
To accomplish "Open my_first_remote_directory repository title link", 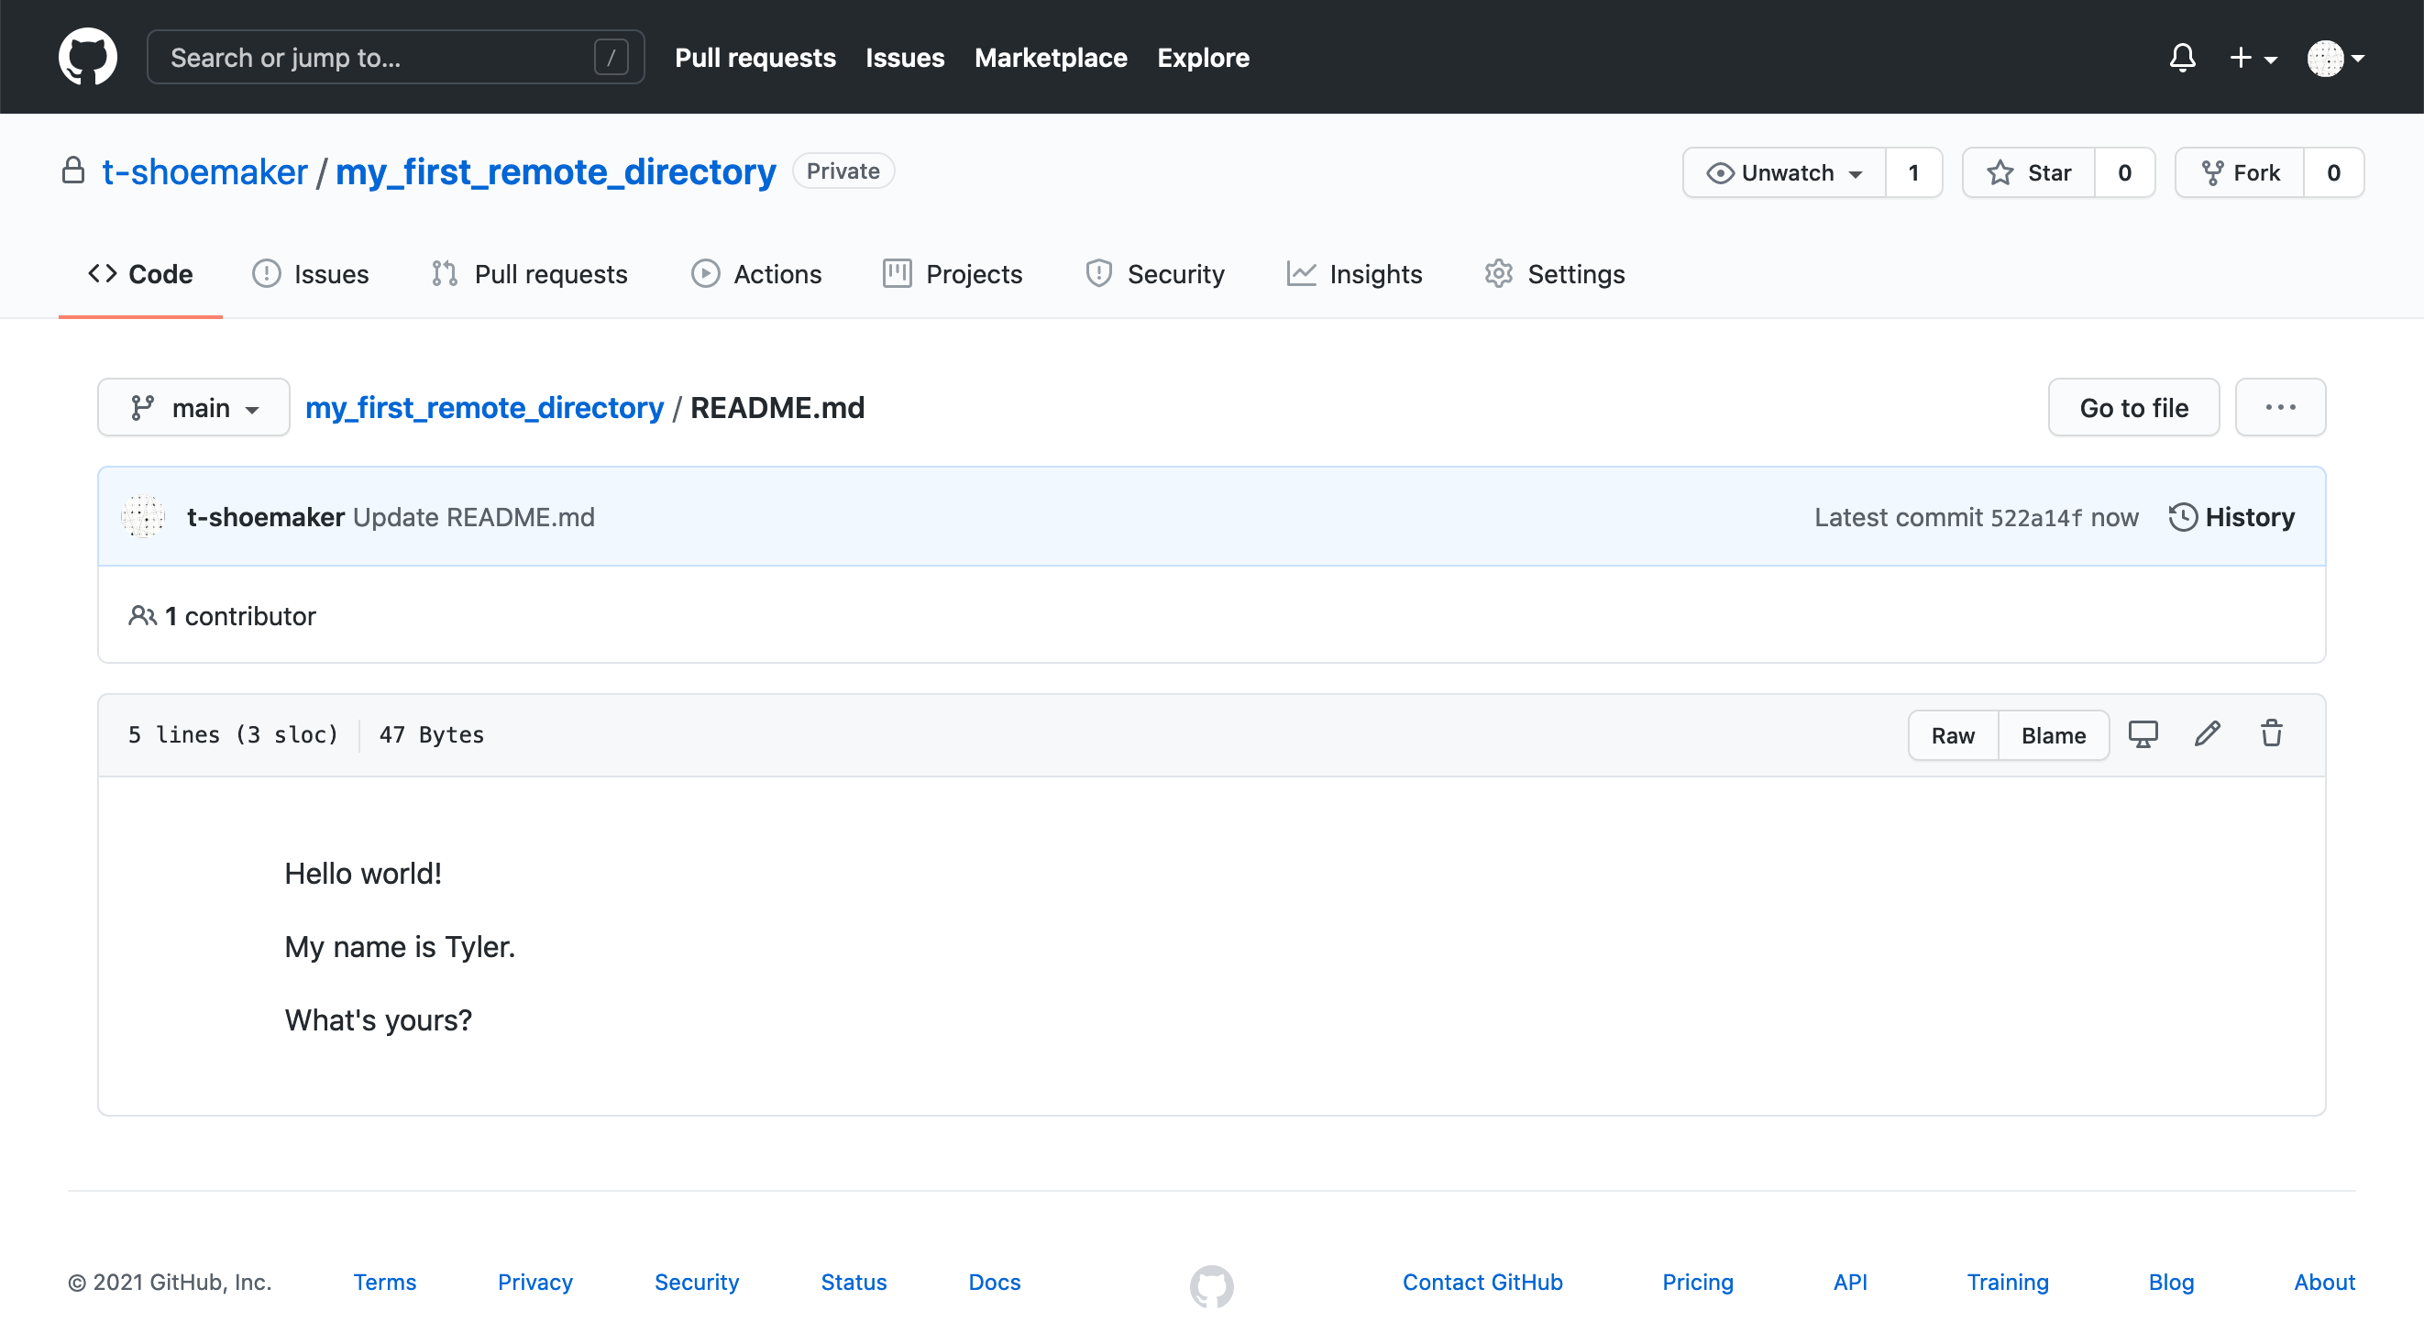I will tap(556, 171).
